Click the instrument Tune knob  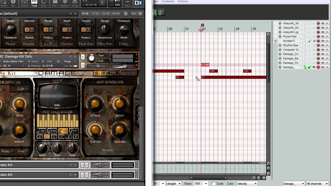pos(92,58)
